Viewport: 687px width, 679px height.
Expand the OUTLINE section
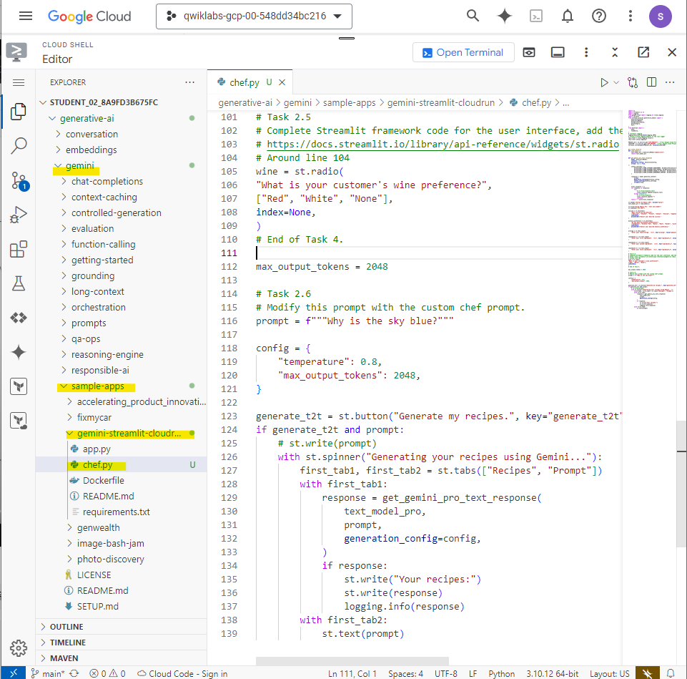click(66, 627)
